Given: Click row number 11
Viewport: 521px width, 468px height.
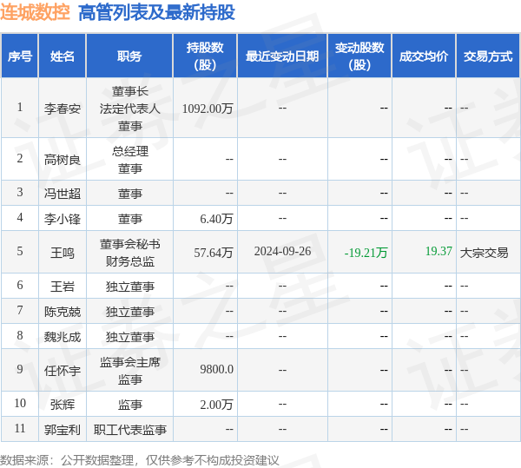Looking at the screenshot, I should (x=20, y=428).
